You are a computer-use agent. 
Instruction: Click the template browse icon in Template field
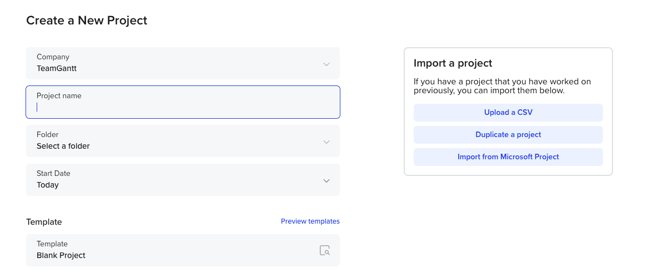point(325,250)
